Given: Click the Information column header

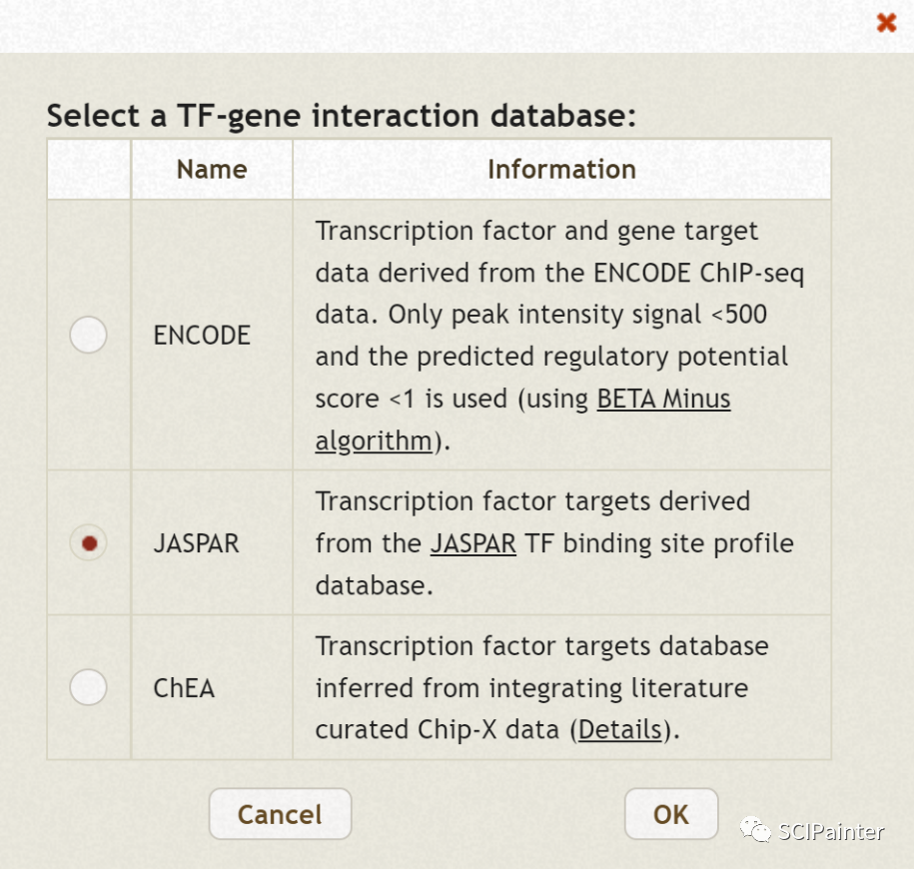Looking at the screenshot, I should (561, 170).
